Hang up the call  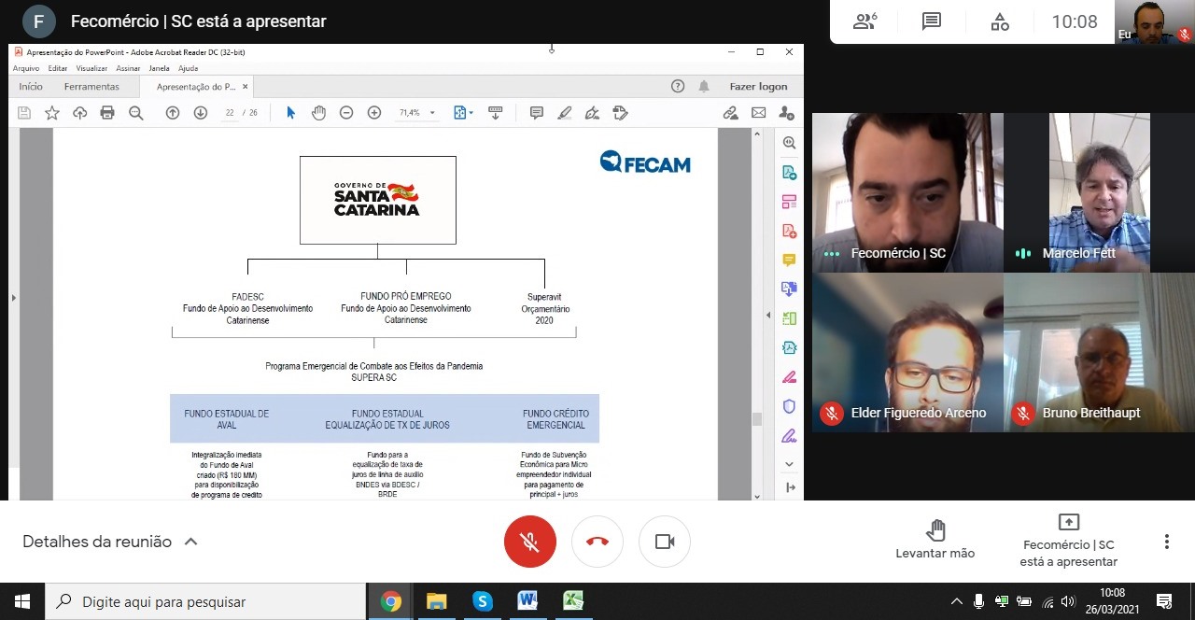[x=597, y=542]
